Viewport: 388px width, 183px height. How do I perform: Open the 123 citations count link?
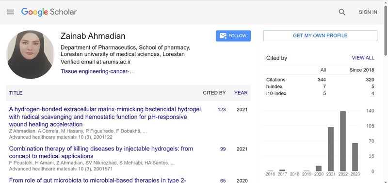[x=222, y=109]
